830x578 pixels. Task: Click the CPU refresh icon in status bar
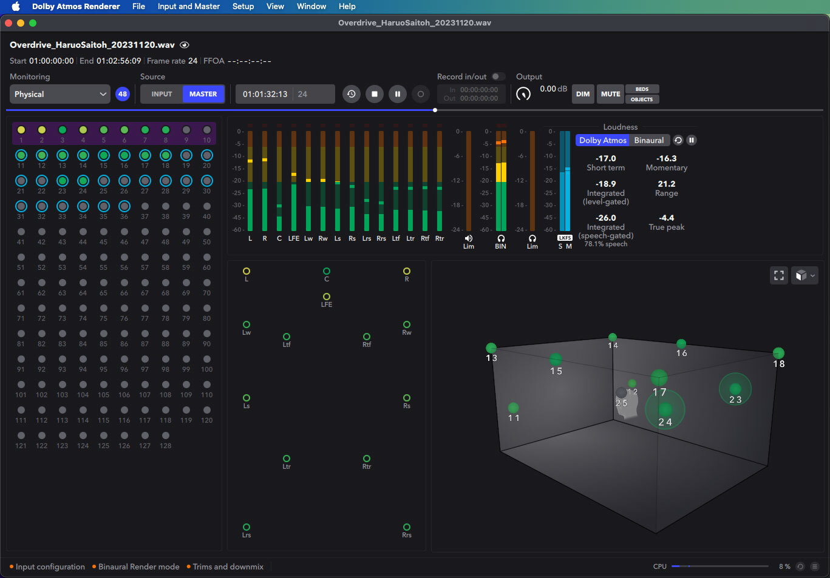[x=800, y=566]
